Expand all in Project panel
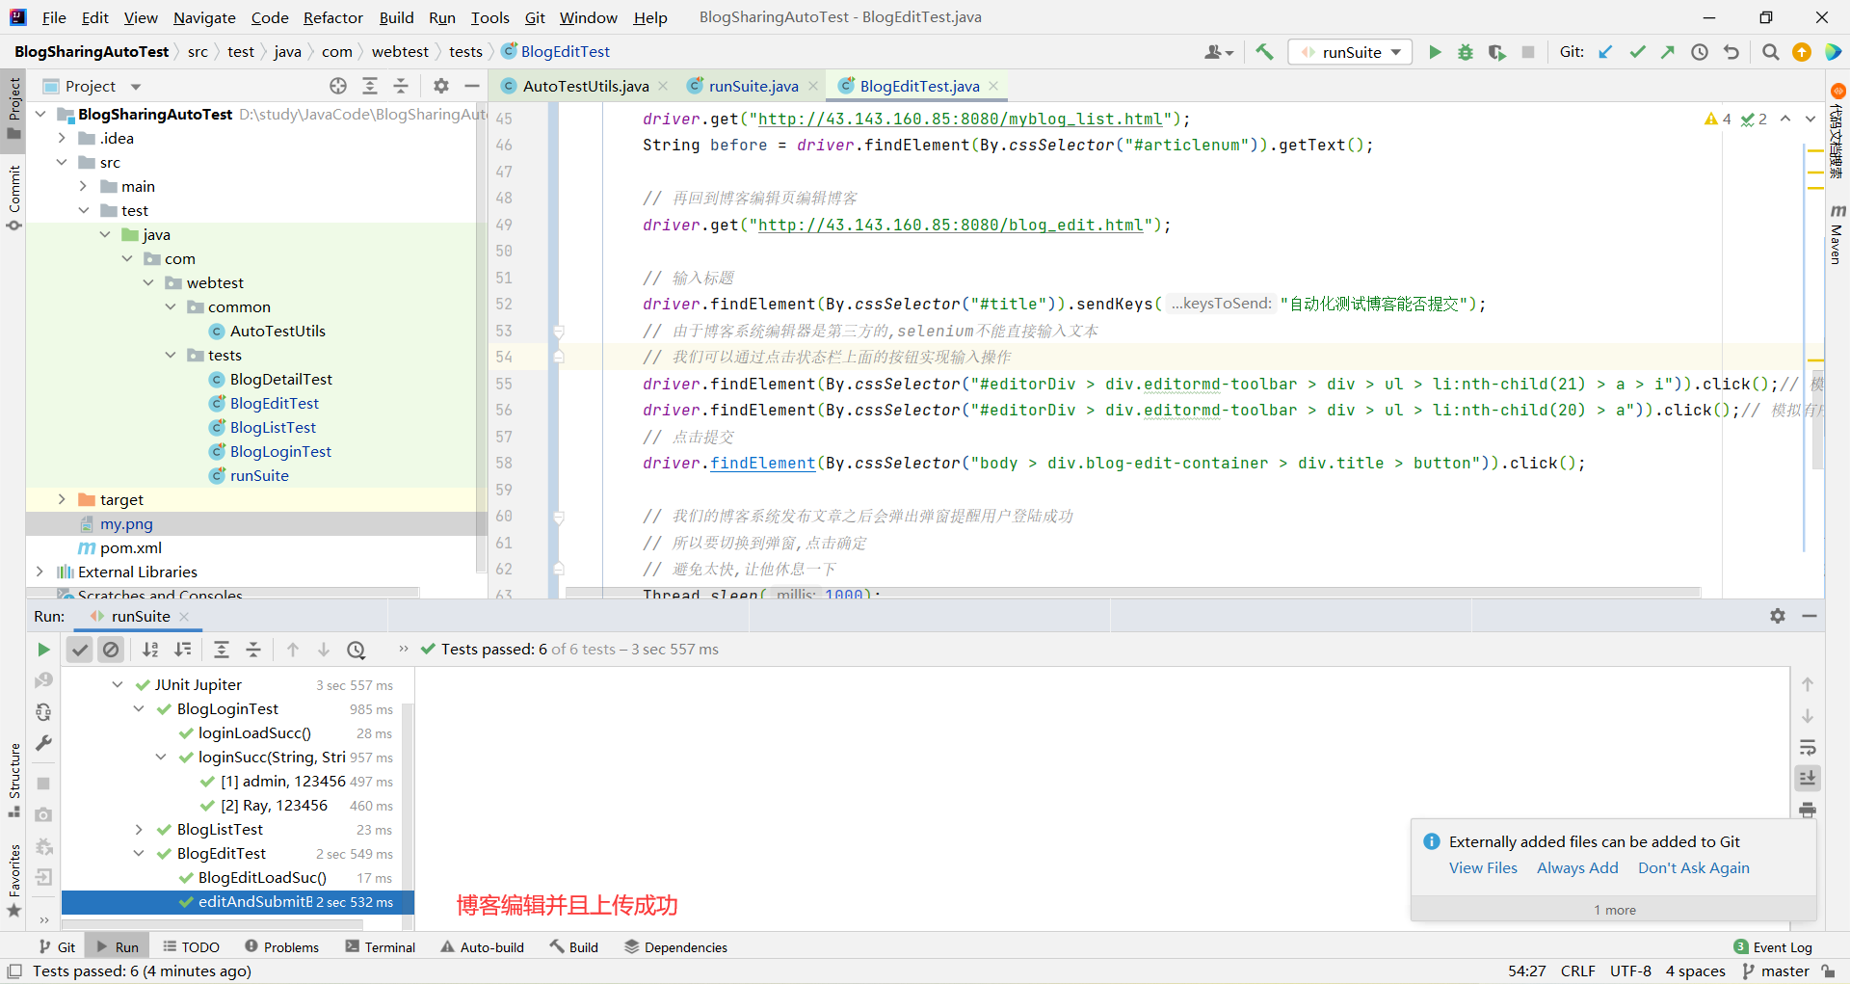Viewport: 1850px width, 984px height. (x=370, y=86)
